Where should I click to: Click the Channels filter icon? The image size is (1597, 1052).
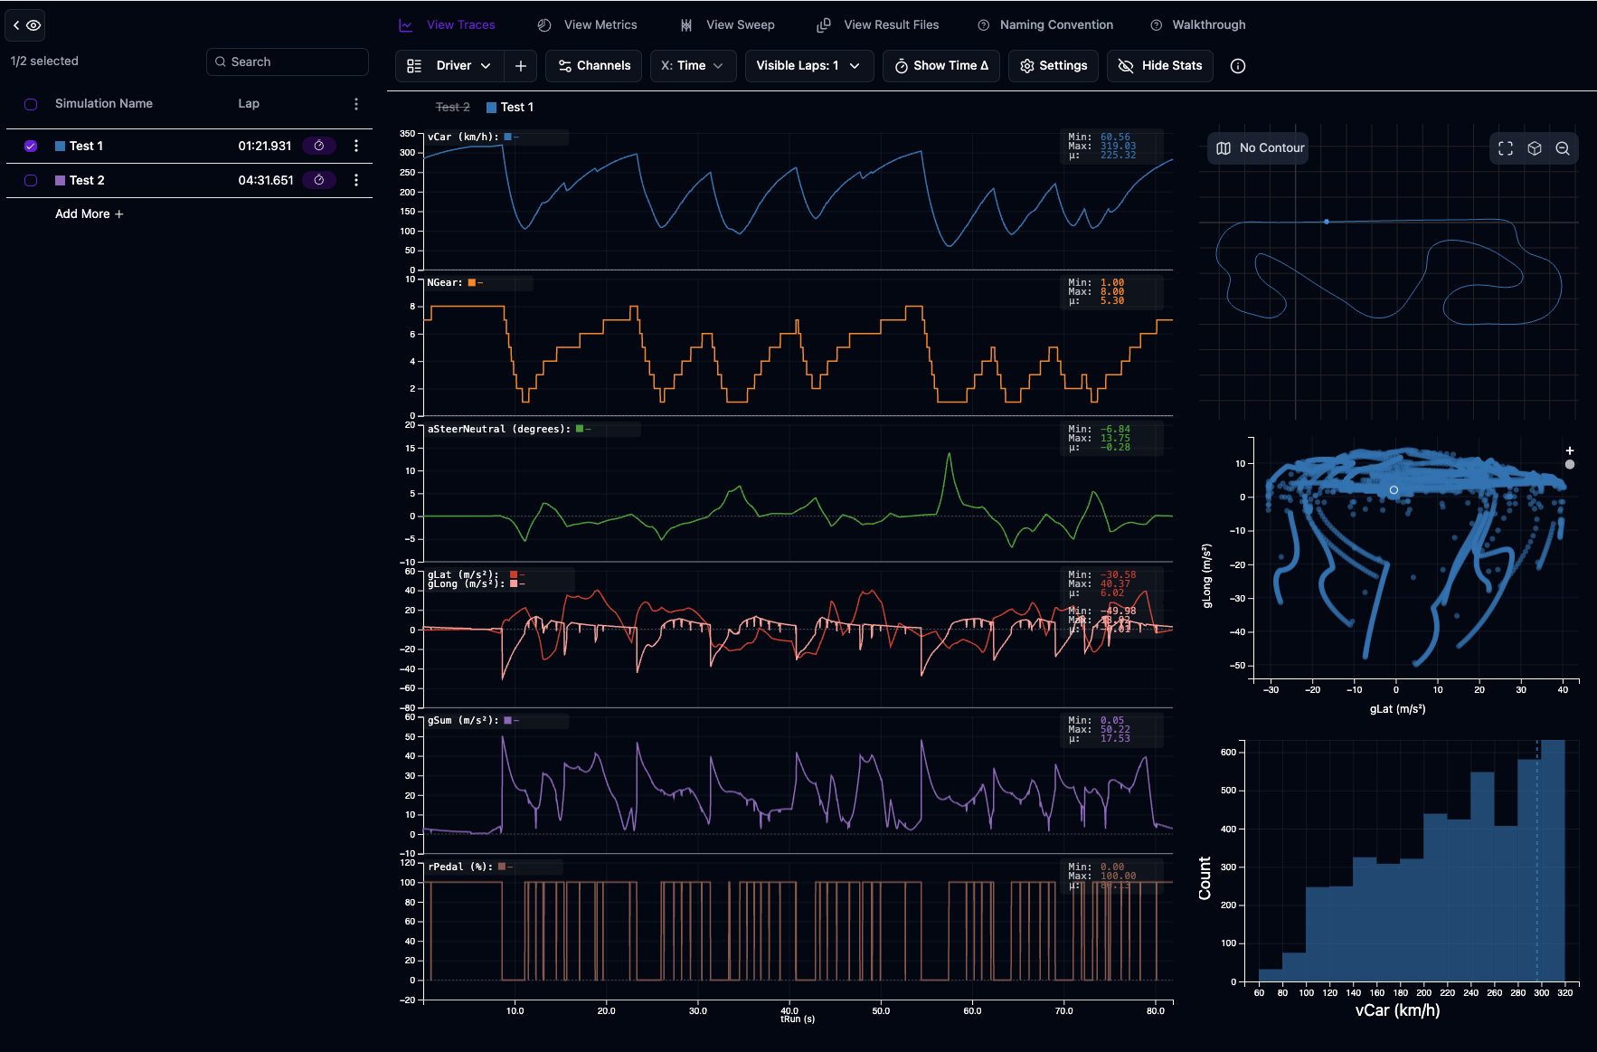tap(565, 66)
